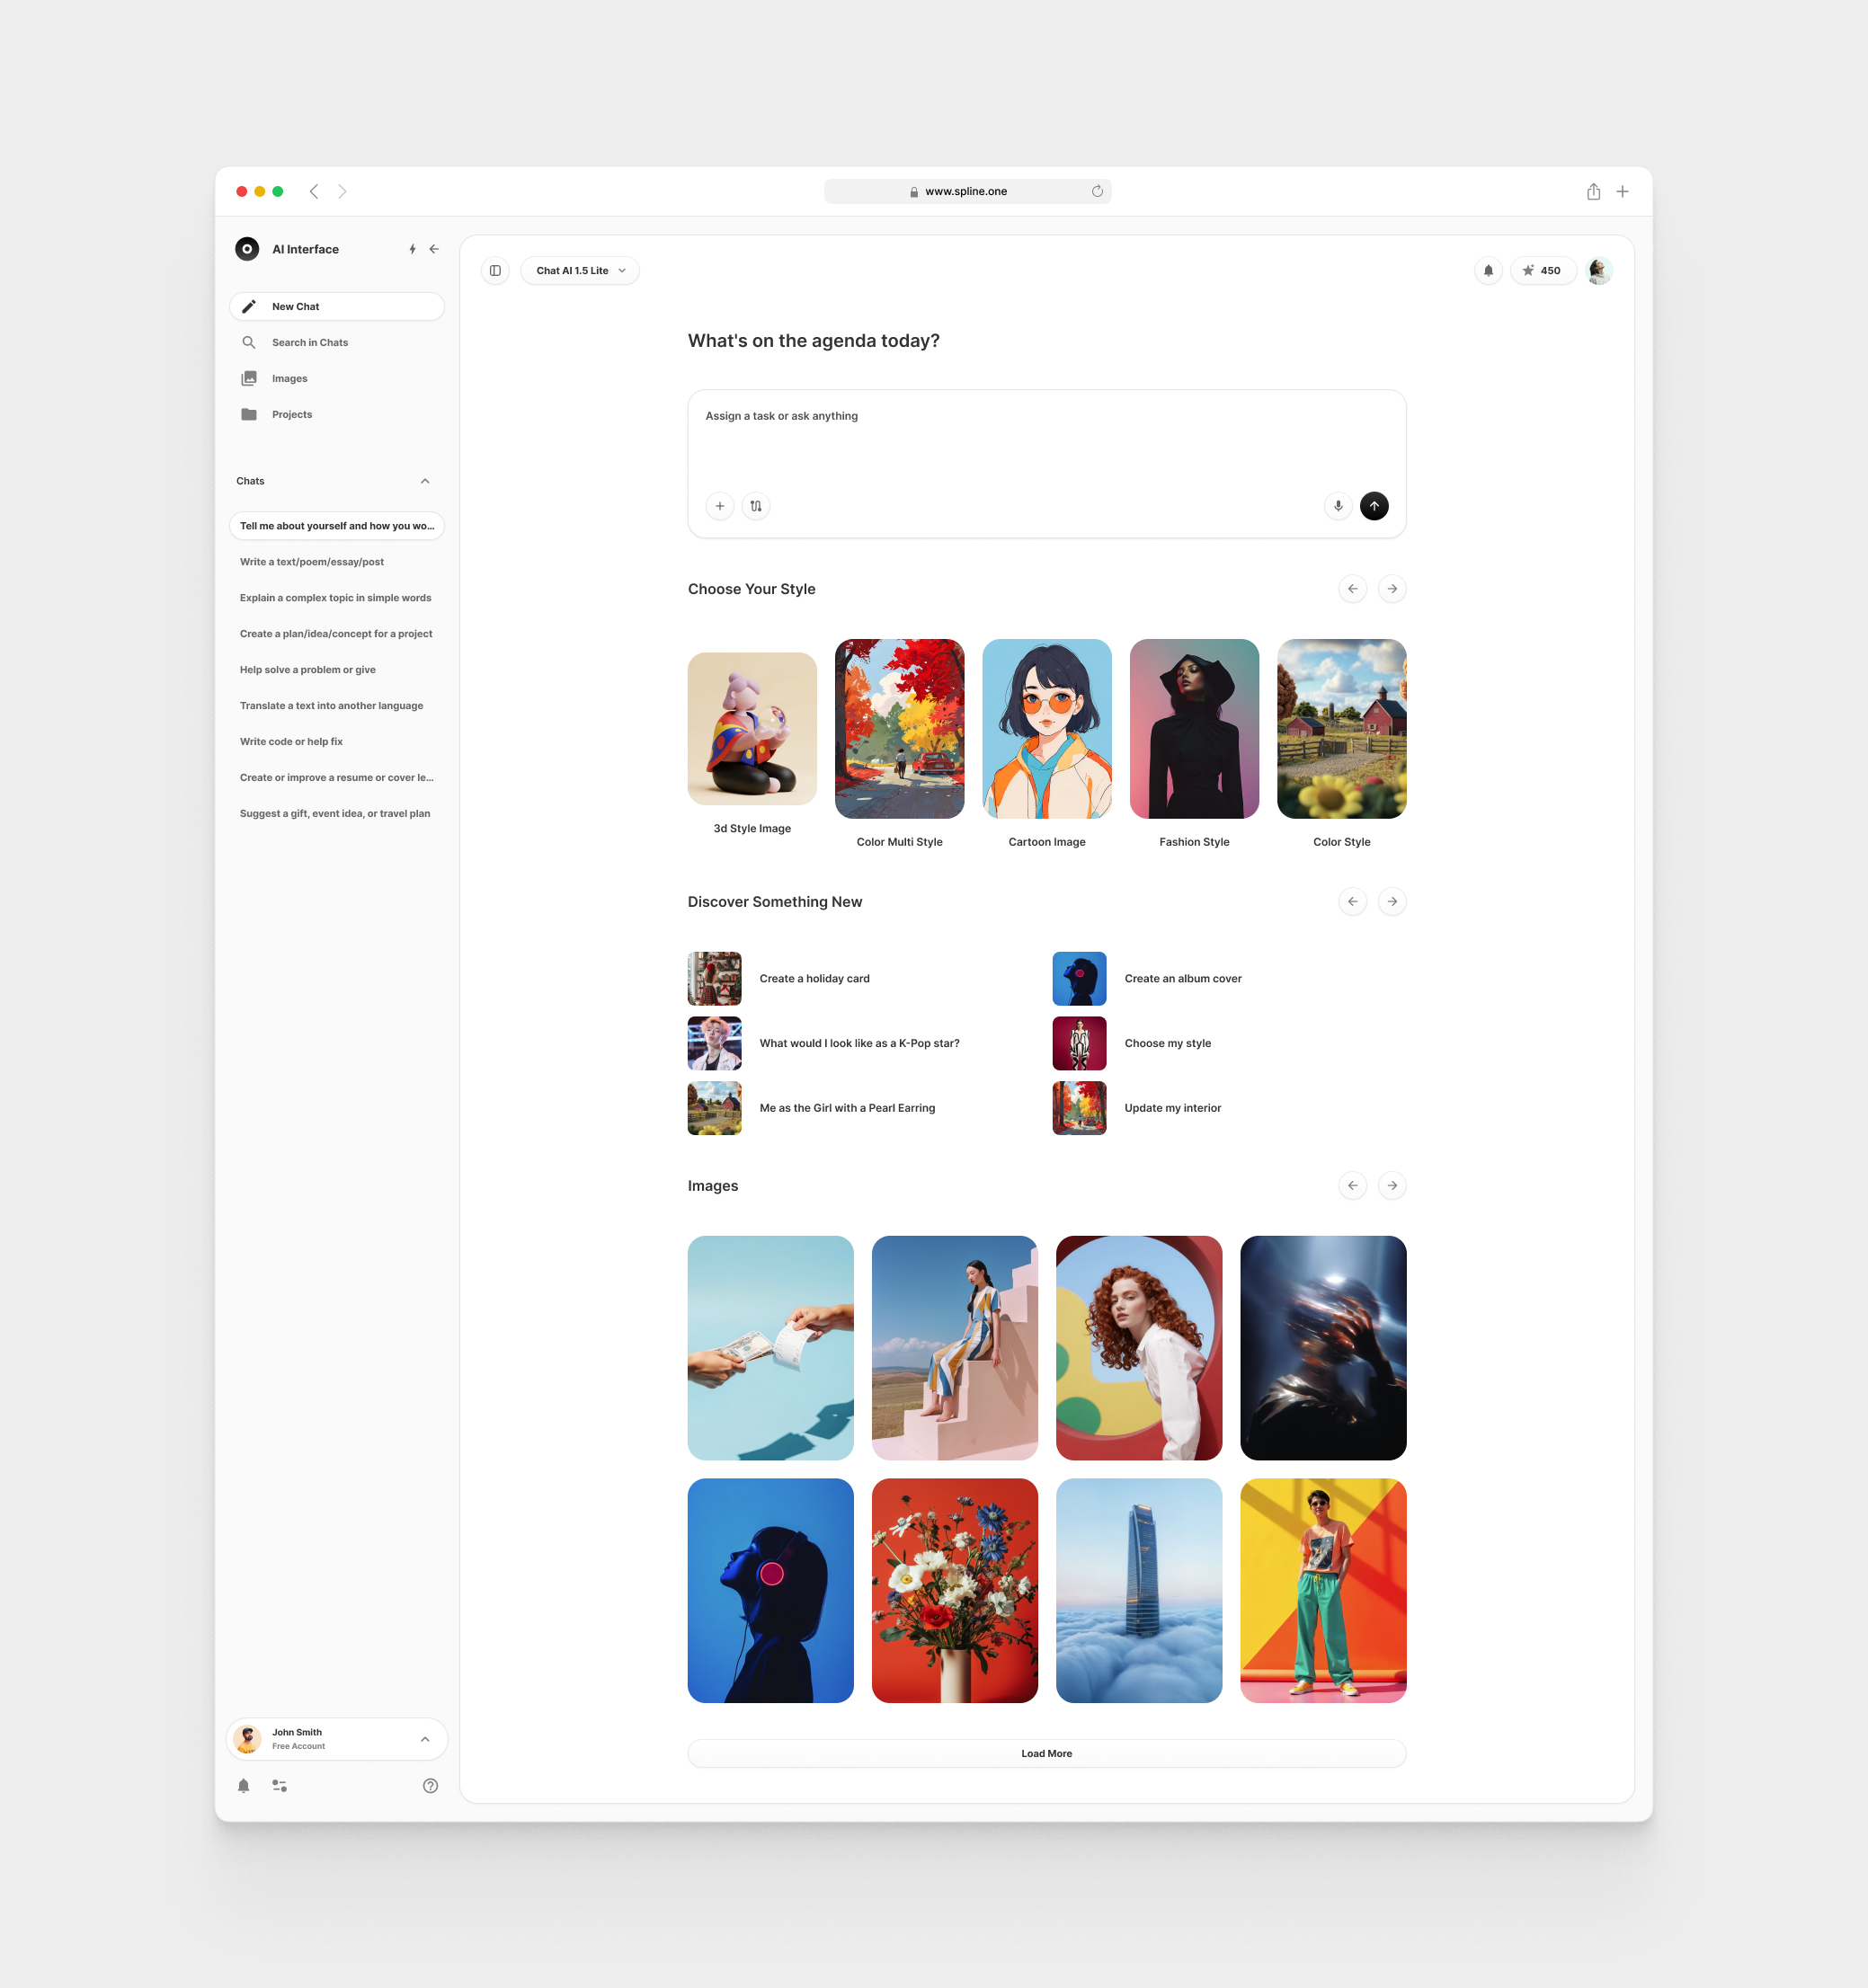Click the browser back arrow
The width and height of the screenshot is (1868, 1988).
[x=314, y=191]
